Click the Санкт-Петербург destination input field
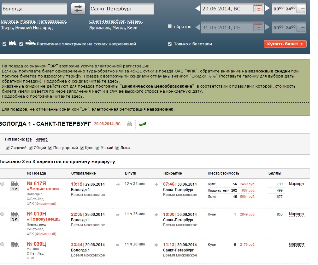Viewport: 318px width, 265px height. click(x=121, y=9)
